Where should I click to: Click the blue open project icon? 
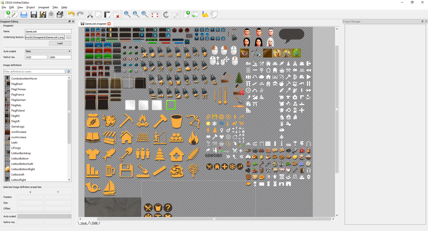(x=24, y=14)
